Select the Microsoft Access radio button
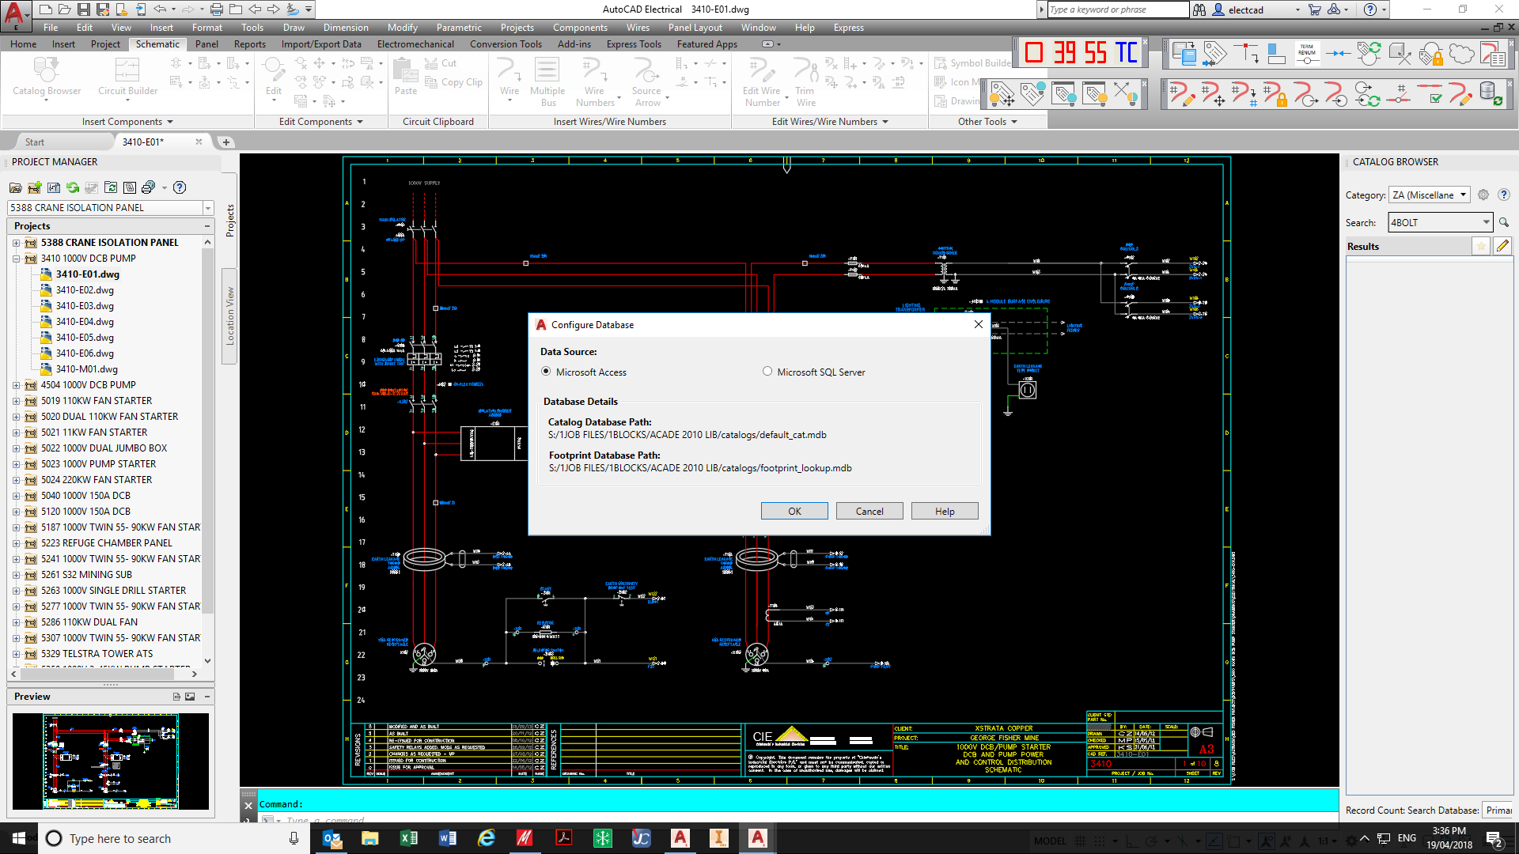Screen dimensions: 1519x854 (546, 372)
